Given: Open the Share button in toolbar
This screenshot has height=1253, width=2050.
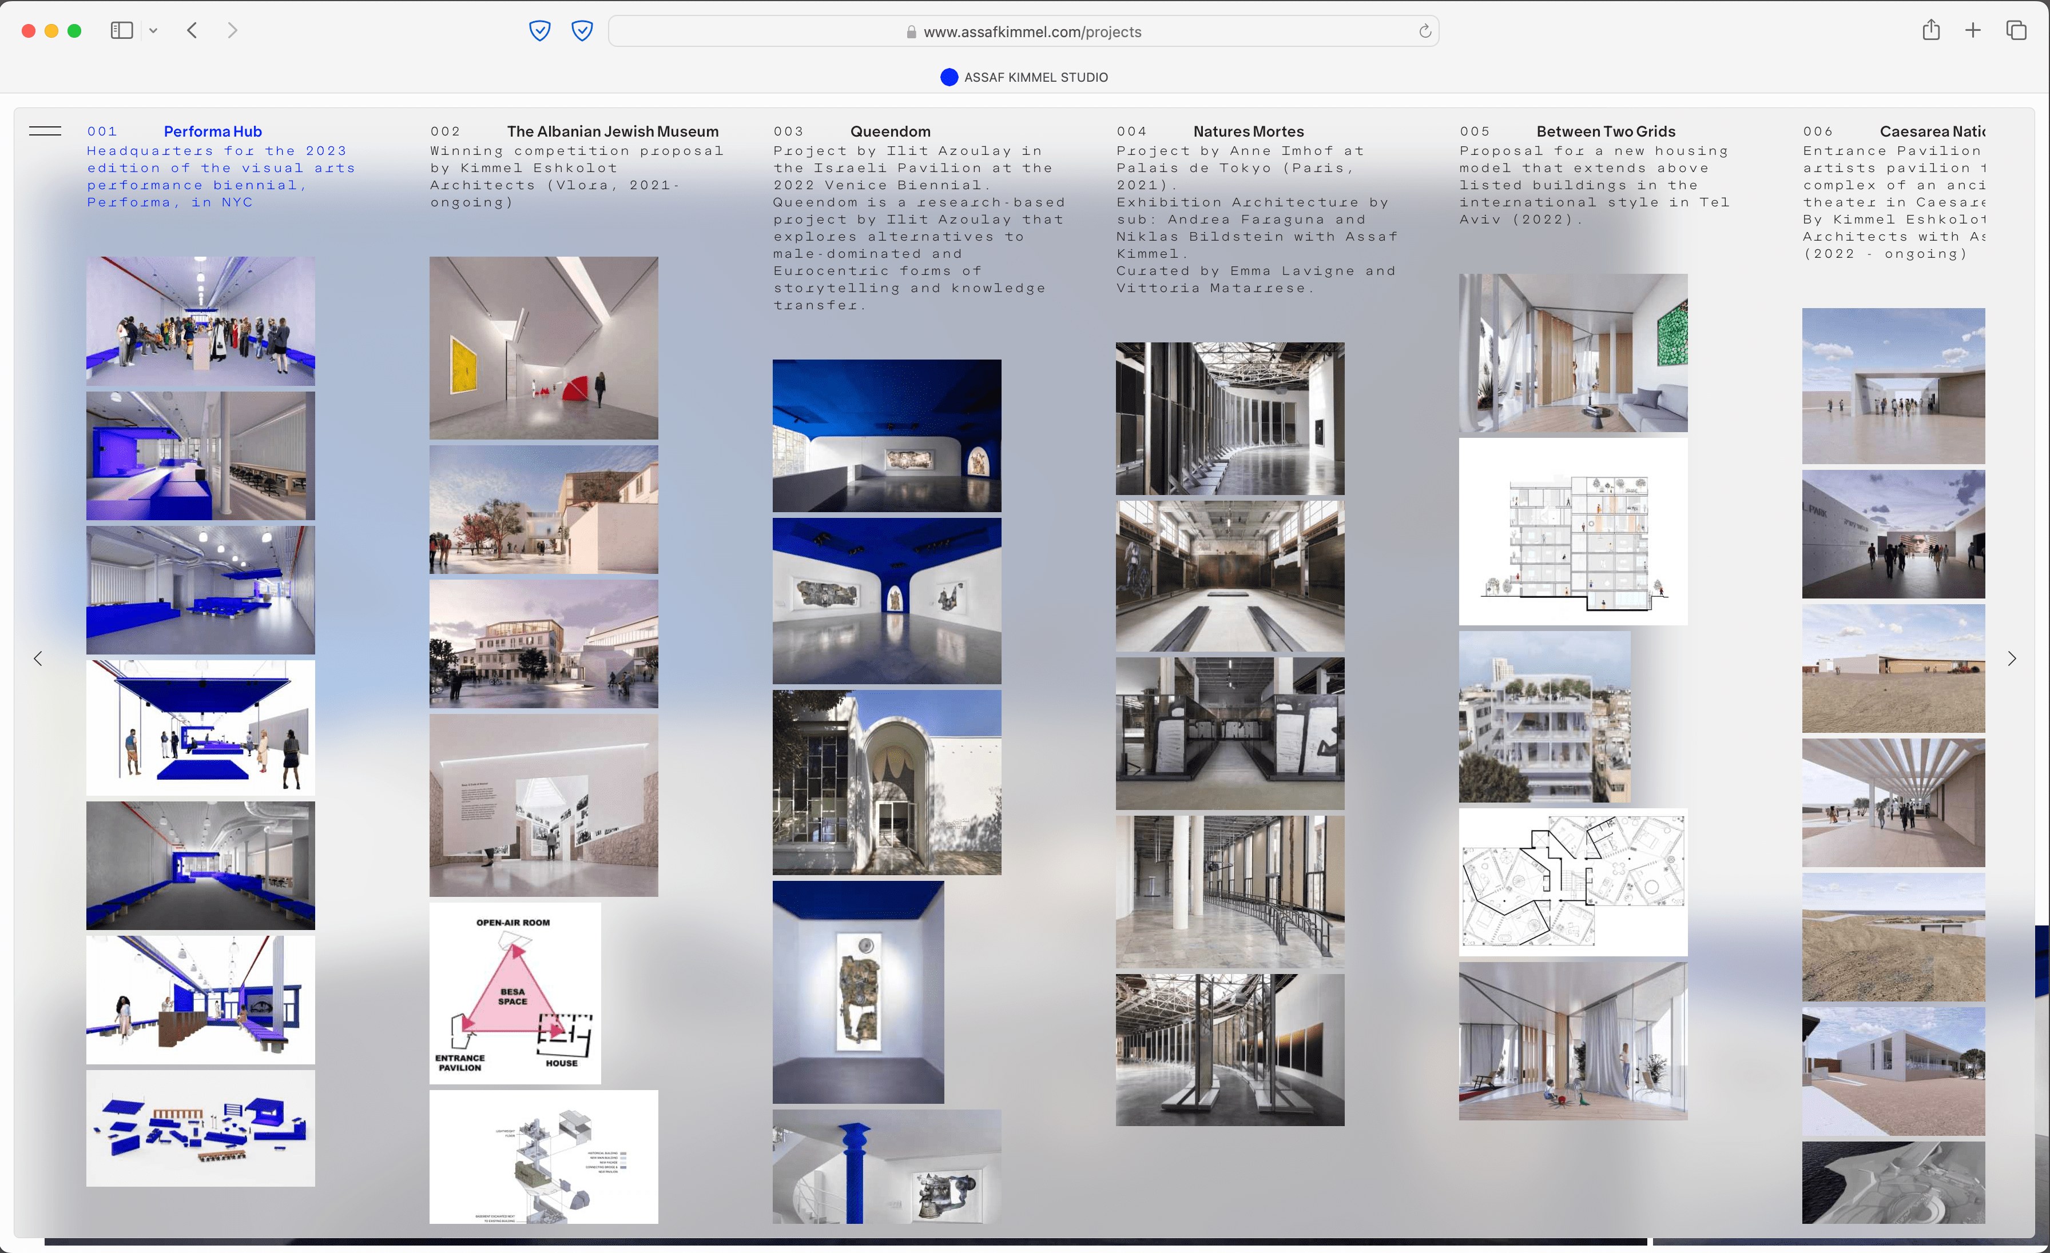Looking at the screenshot, I should 1931,31.
